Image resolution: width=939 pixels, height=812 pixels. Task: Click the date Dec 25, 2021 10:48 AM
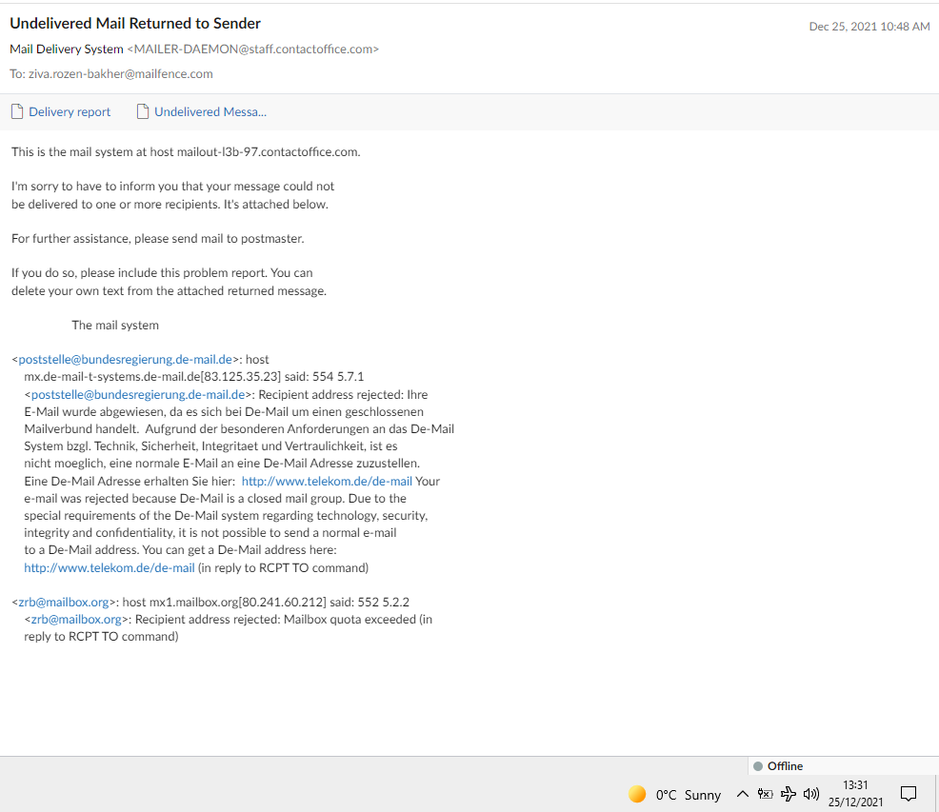click(869, 27)
